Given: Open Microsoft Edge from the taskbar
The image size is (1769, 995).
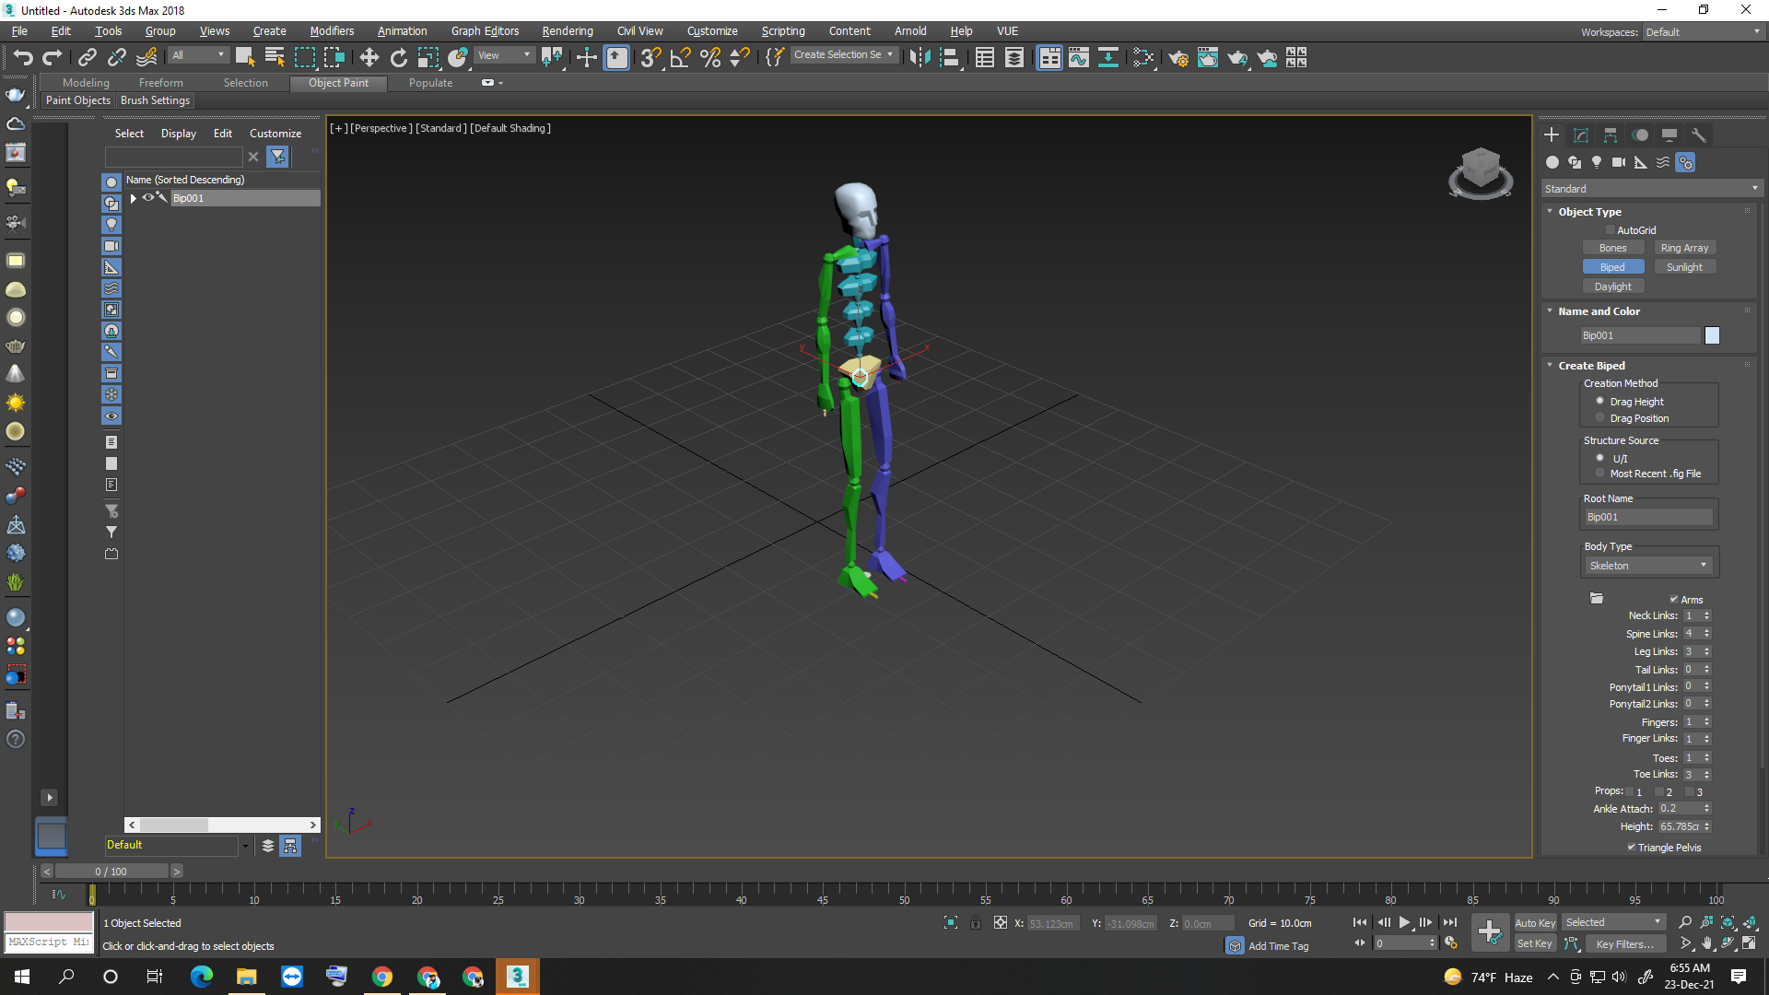Looking at the screenshot, I should [201, 977].
